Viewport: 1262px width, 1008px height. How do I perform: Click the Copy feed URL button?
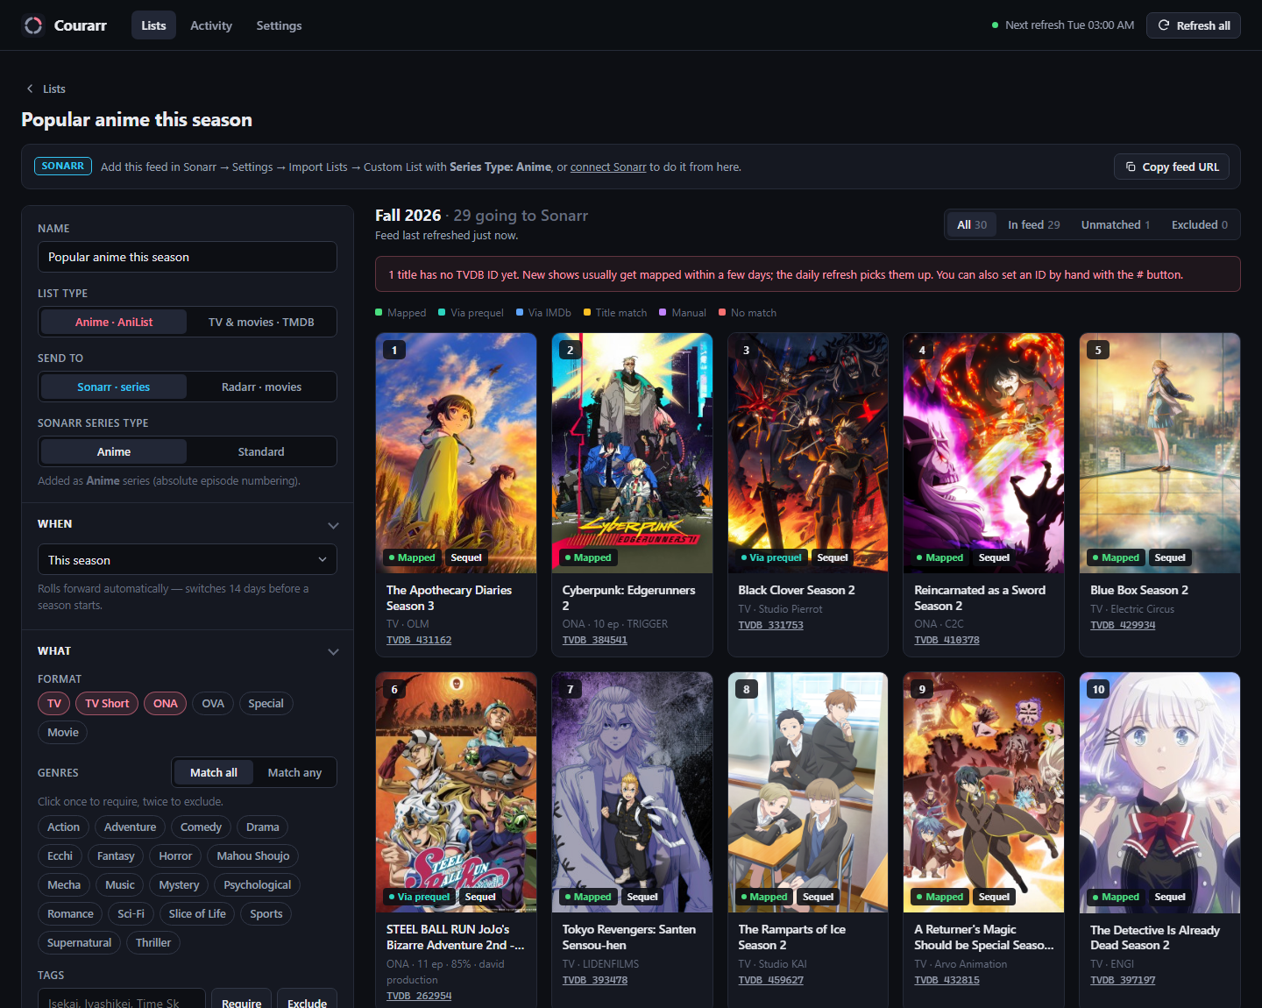(1172, 167)
